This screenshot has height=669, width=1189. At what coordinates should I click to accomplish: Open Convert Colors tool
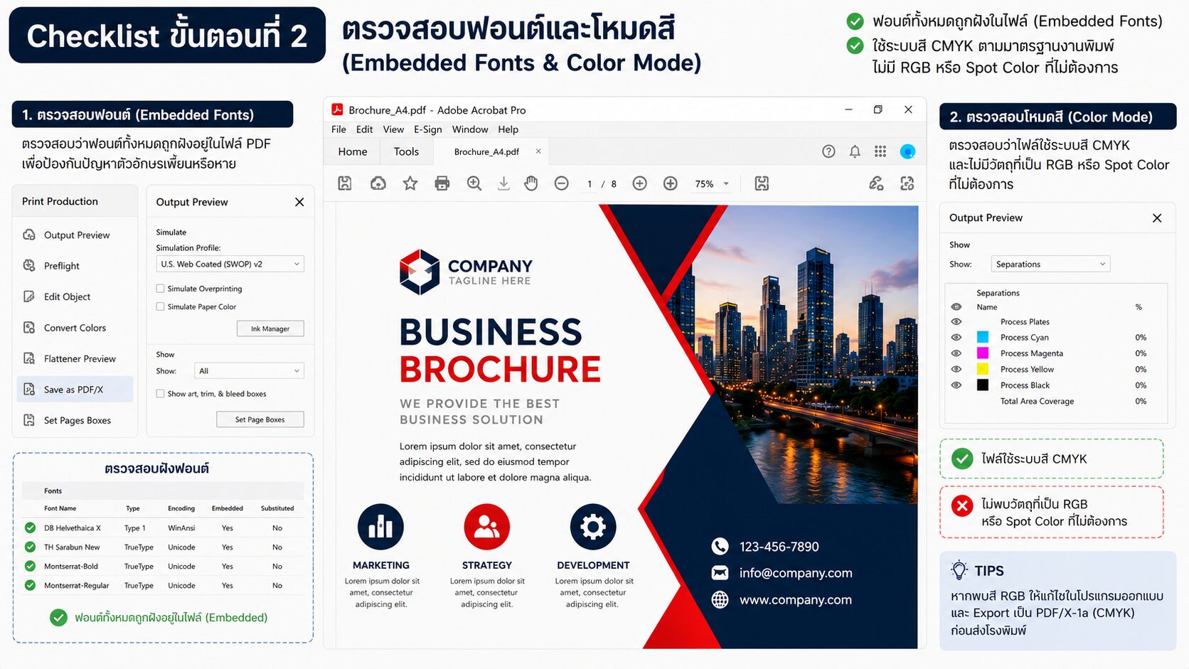(76, 328)
